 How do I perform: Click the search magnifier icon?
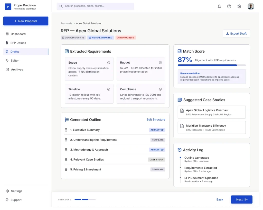tap(61, 6)
